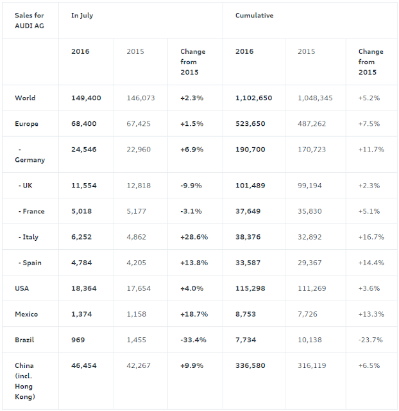
Task: Click the In July column group header
Action: pyautogui.click(x=82, y=15)
